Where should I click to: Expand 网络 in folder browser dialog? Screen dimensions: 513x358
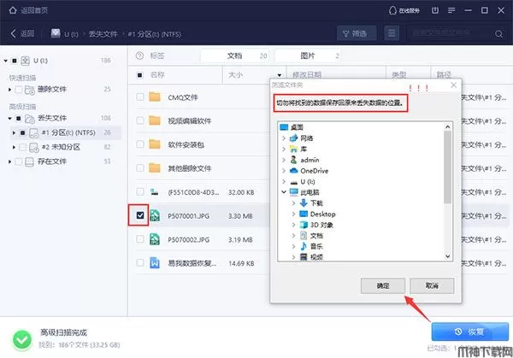[x=284, y=138]
